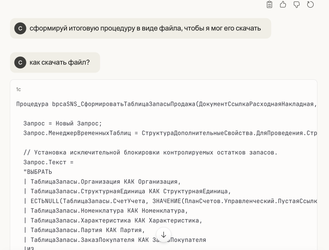Regenerate the response with the retry icon
The width and height of the screenshot is (329, 250).
click(310, 4)
